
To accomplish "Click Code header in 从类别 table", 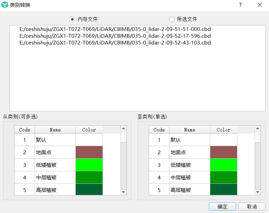I will (x=25, y=130).
